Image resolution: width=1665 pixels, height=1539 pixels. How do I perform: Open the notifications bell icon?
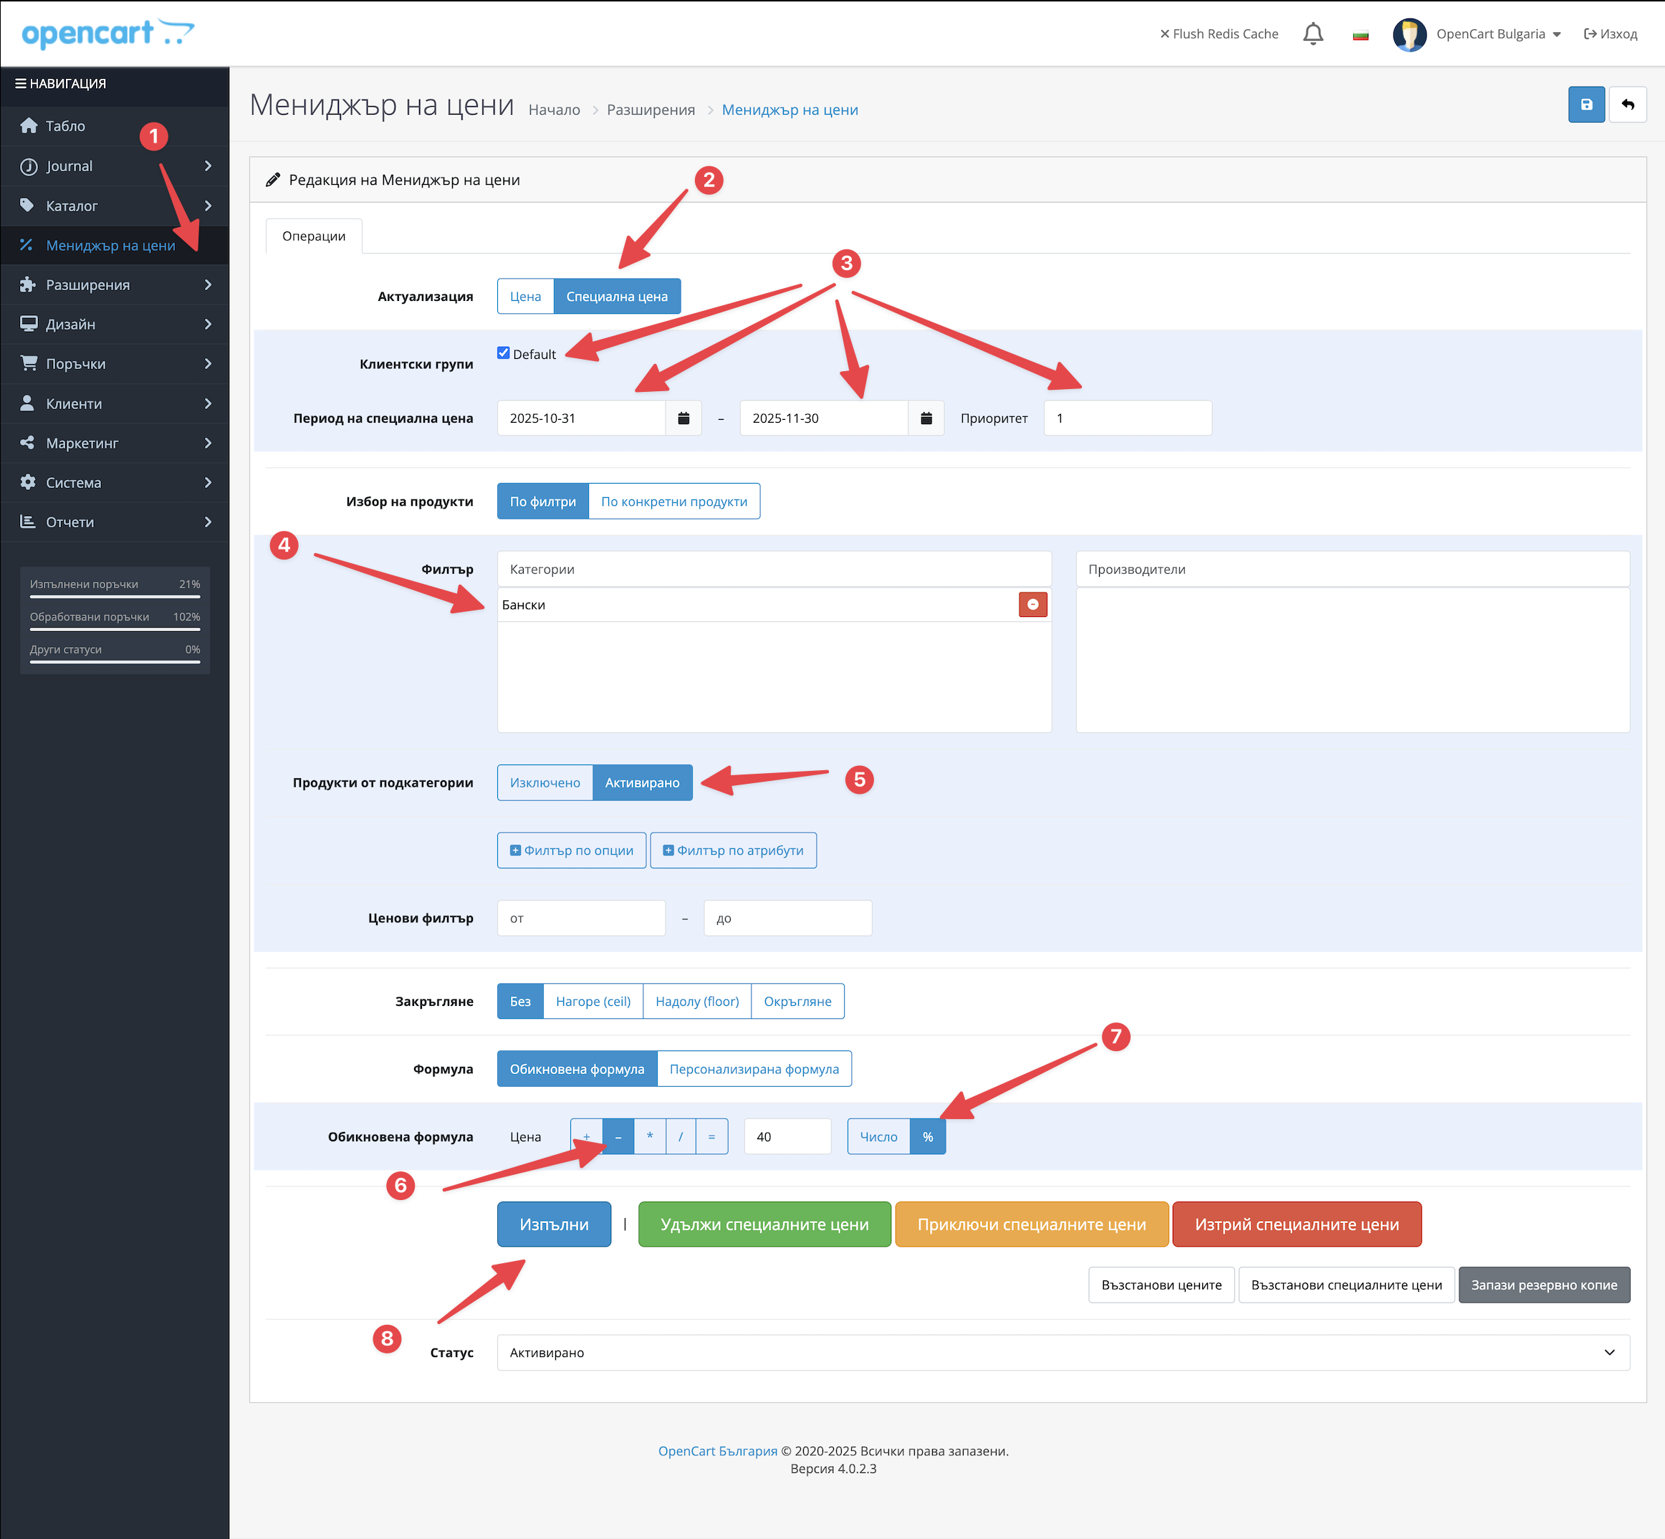coord(1313,34)
